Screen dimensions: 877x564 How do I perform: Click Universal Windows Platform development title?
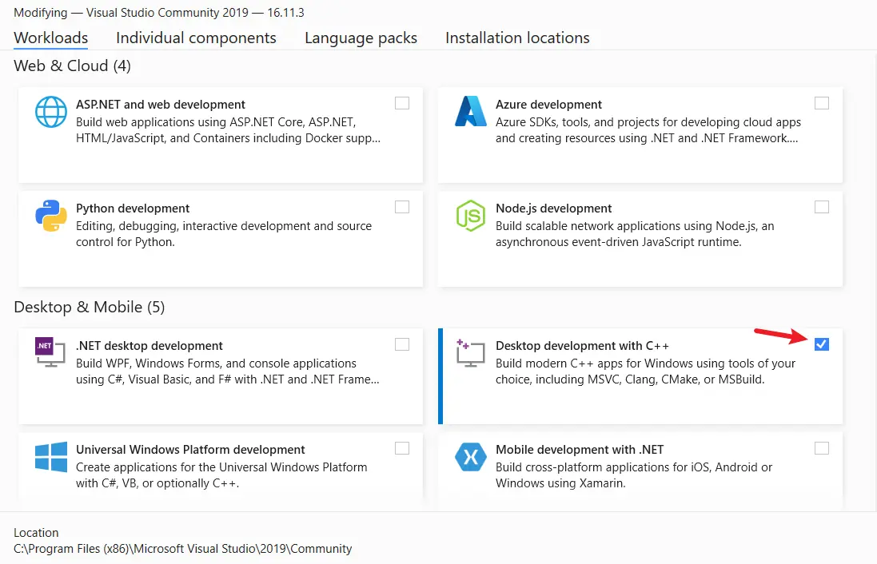point(190,450)
